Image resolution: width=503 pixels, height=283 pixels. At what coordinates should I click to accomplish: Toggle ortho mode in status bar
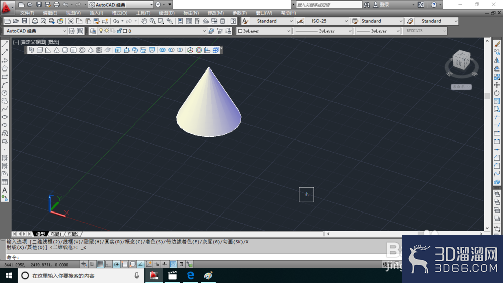[108, 264]
